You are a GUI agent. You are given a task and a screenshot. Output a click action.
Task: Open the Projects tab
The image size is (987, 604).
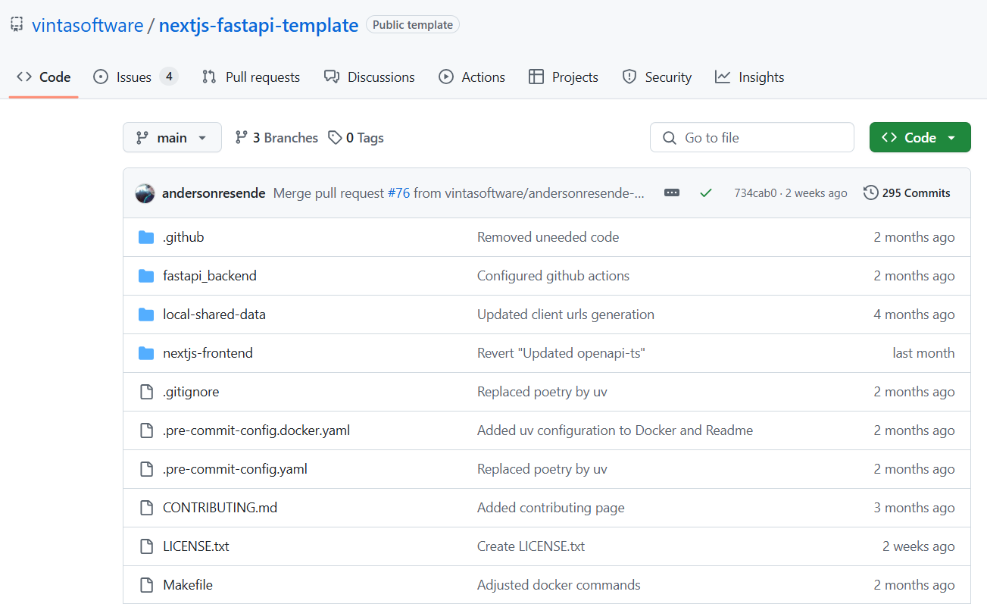(x=564, y=77)
